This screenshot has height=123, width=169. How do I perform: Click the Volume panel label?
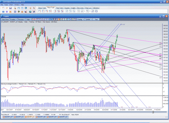pos(4,97)
